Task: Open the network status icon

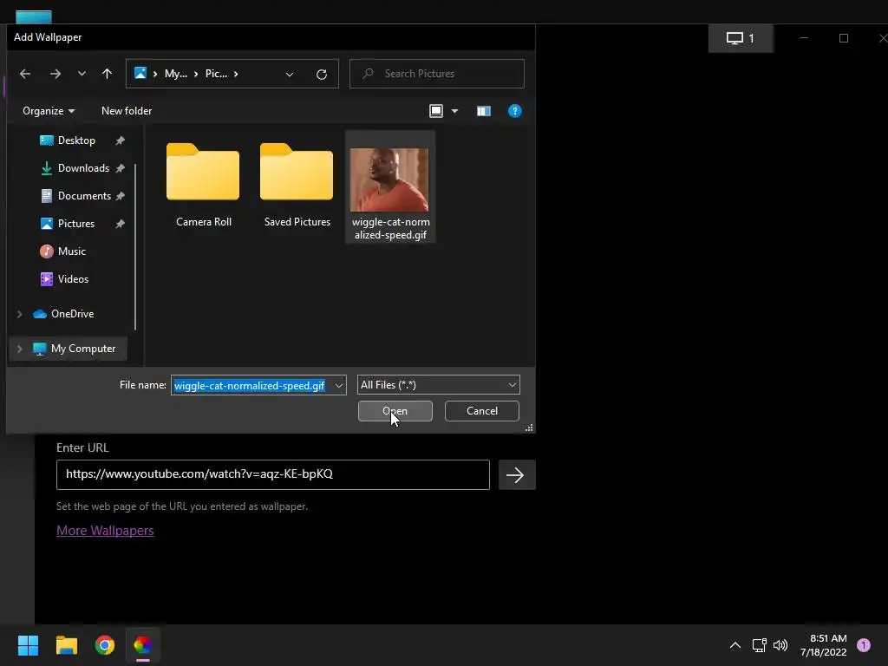Action: (x=760, y=645)
